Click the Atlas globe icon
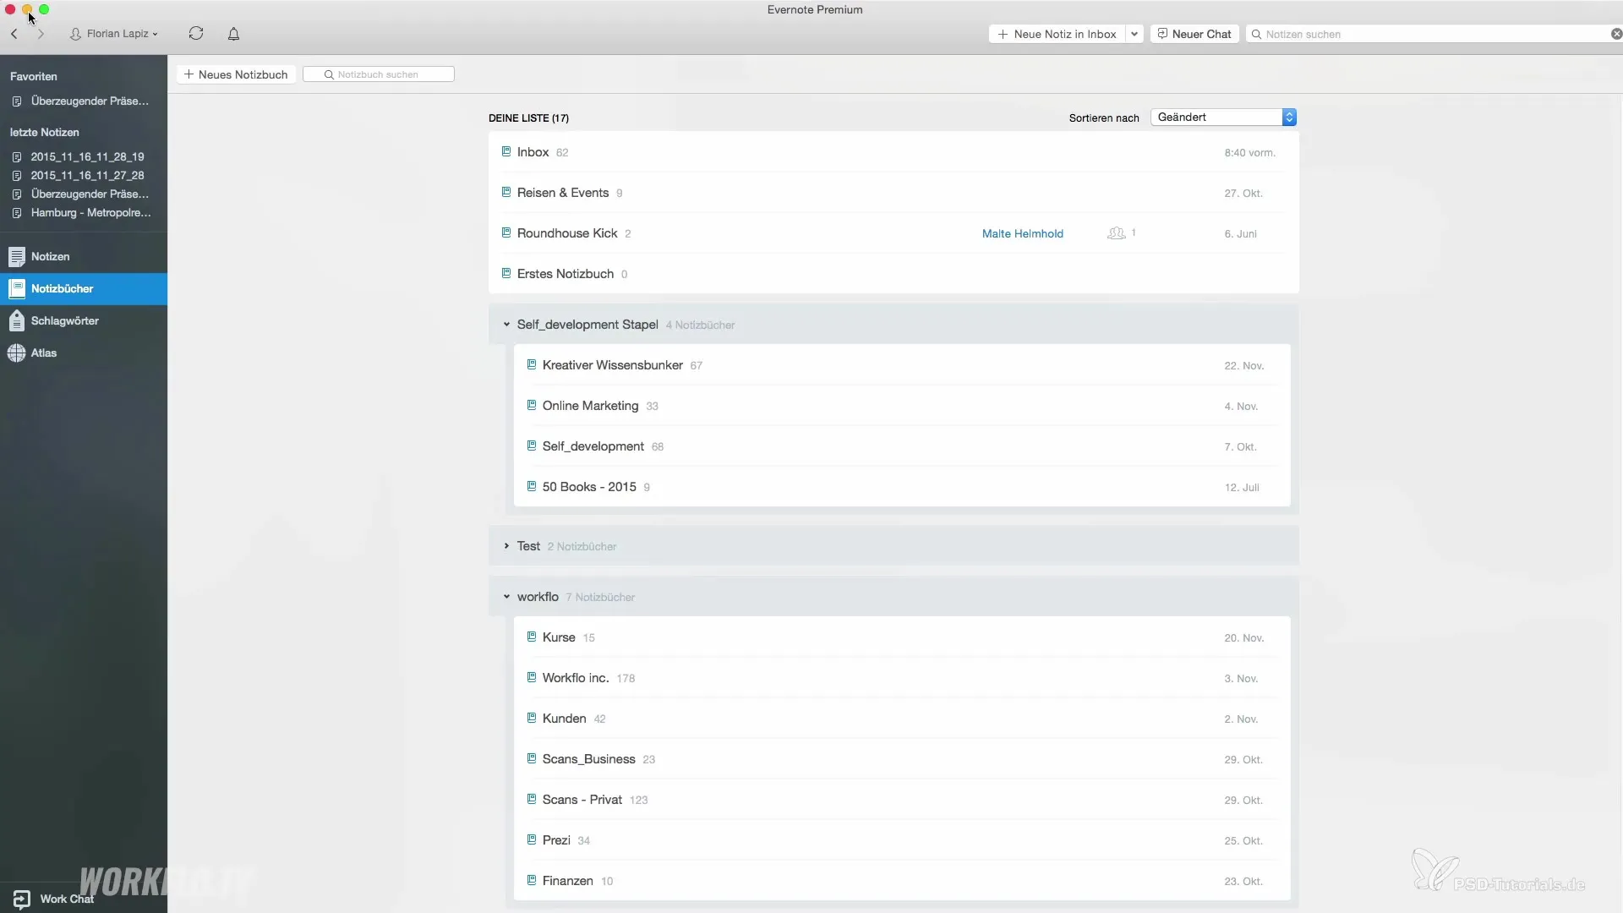This screenshot has height=913, width=1623. tap(17, 353)
